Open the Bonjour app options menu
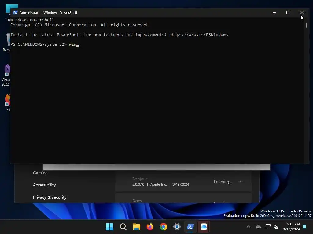Screen dimensions: 313x234 point(241,182)
